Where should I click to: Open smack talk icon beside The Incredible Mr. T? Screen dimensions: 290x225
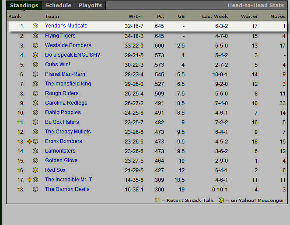29,180
